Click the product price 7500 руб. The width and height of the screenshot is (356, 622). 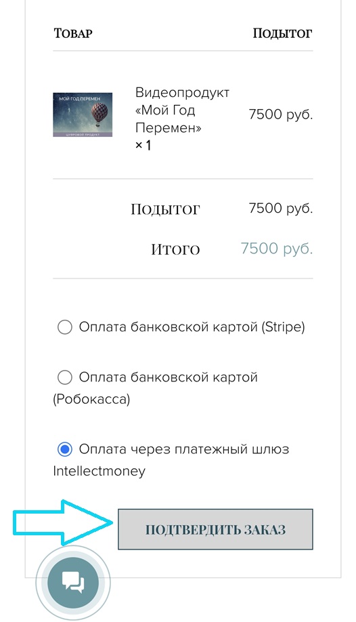pyautogui.click(x=281, y=115)
